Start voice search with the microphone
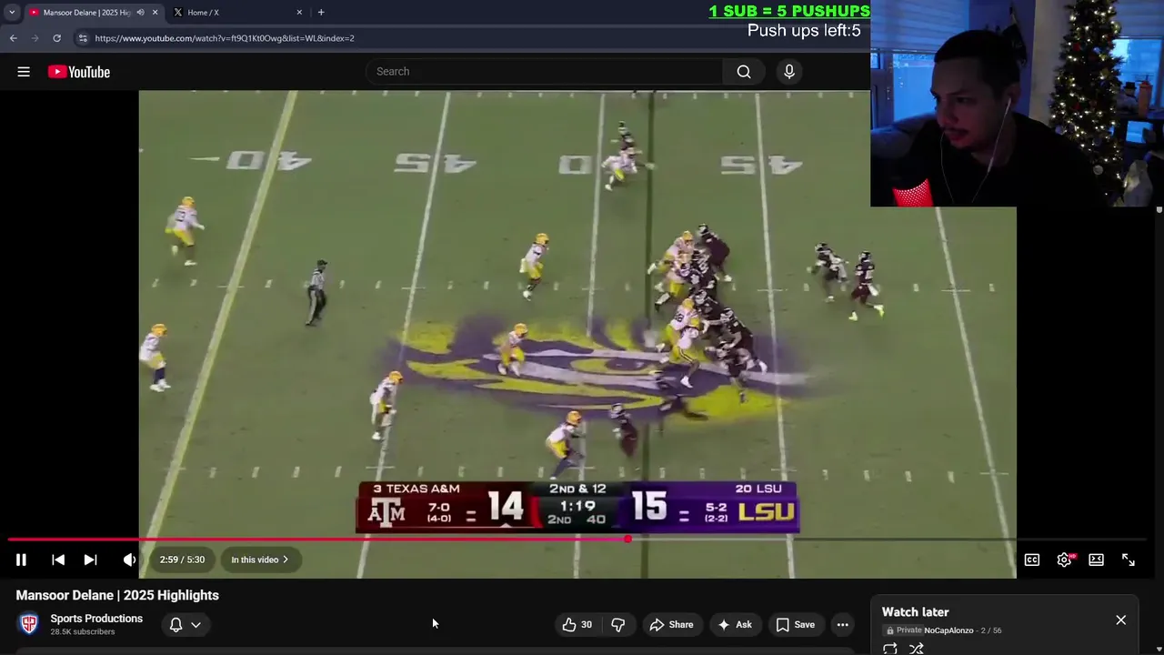This screenshot has width=1164, height=655. 789,72
